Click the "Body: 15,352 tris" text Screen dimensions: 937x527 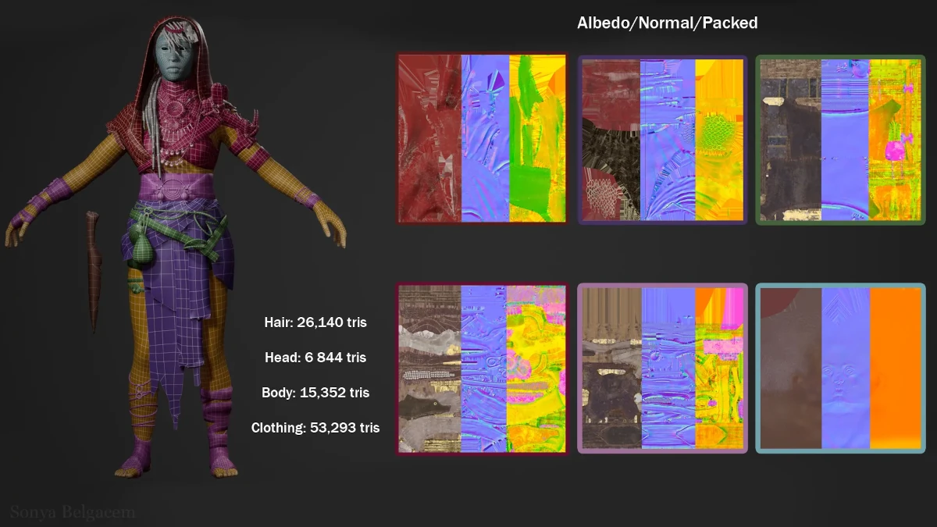(x=315, y=392)
